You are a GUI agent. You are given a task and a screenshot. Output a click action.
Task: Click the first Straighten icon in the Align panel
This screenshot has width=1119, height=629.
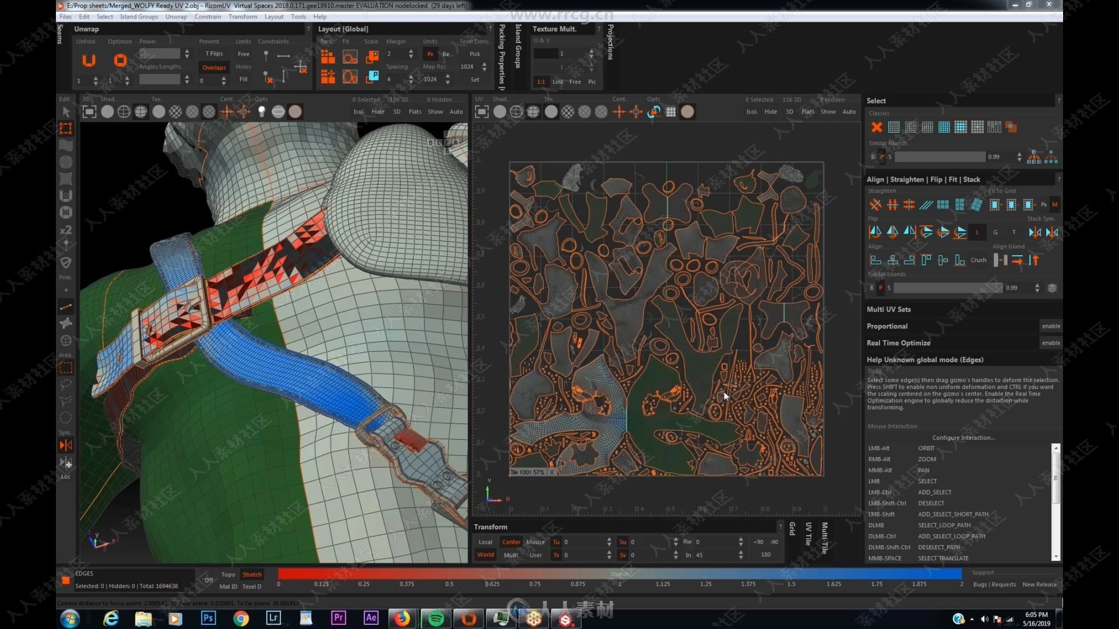click(875, 204)
